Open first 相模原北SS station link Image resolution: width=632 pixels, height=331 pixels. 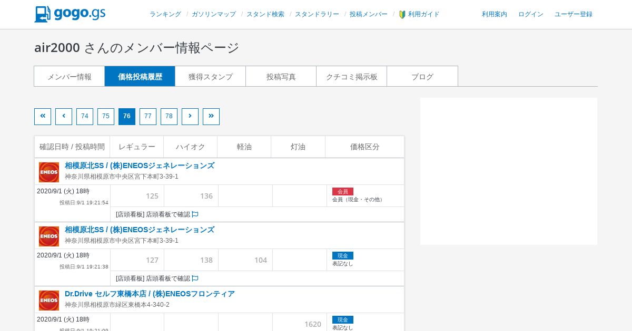pyautogui.click(x=140, y=165)
